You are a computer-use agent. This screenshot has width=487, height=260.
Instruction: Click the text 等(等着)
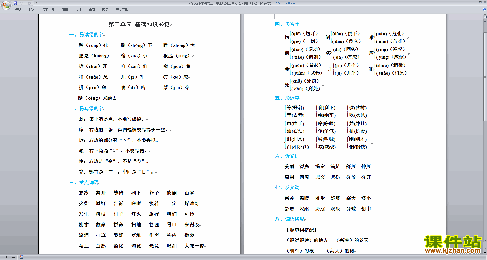click(295, 108)
